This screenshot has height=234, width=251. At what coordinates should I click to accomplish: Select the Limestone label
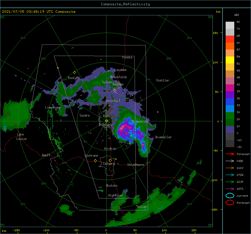click(53, 107)
